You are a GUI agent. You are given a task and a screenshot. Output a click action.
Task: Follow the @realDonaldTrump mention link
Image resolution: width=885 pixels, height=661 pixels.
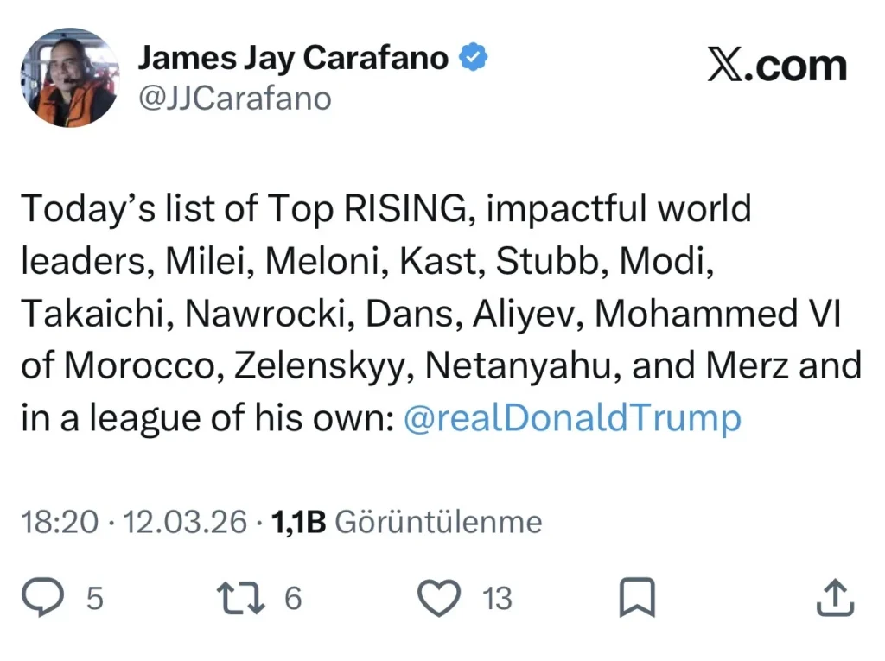click(572, 418)
